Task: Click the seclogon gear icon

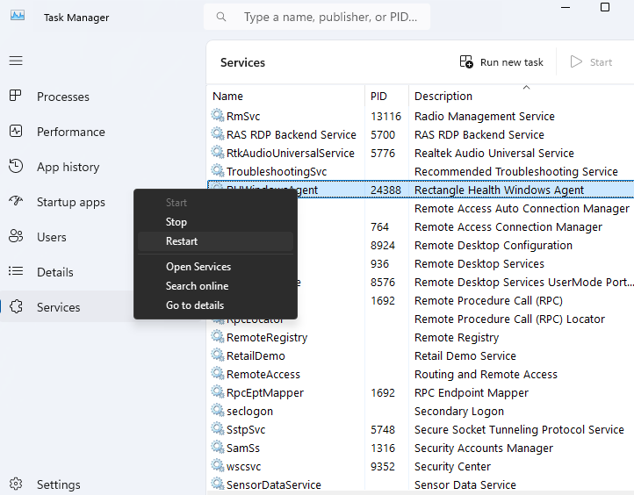Action: pos(218,411)
